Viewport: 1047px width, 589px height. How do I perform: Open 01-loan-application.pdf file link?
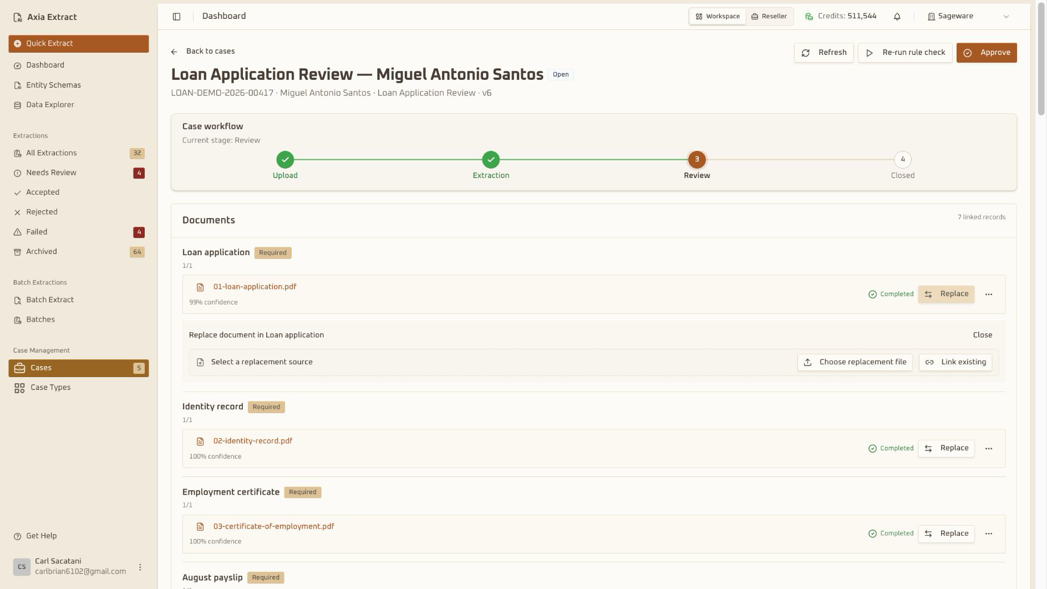point(255,287)
